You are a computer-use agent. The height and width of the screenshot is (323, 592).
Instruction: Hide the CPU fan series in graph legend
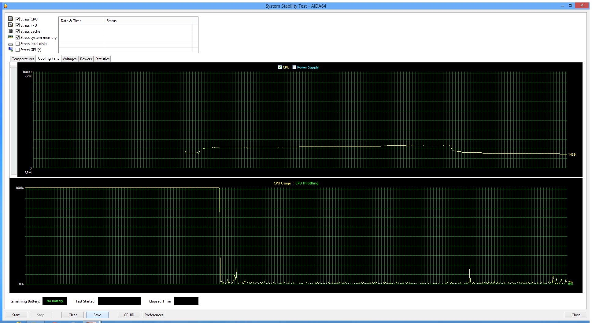point(280,67)
